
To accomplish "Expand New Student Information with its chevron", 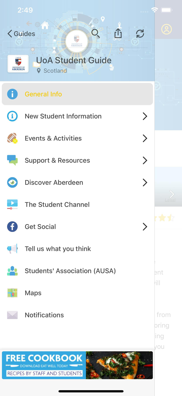I will coord(145,116).
